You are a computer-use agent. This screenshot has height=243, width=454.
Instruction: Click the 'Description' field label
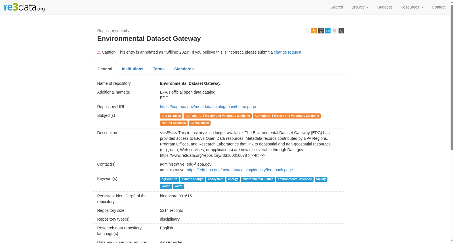107,133
